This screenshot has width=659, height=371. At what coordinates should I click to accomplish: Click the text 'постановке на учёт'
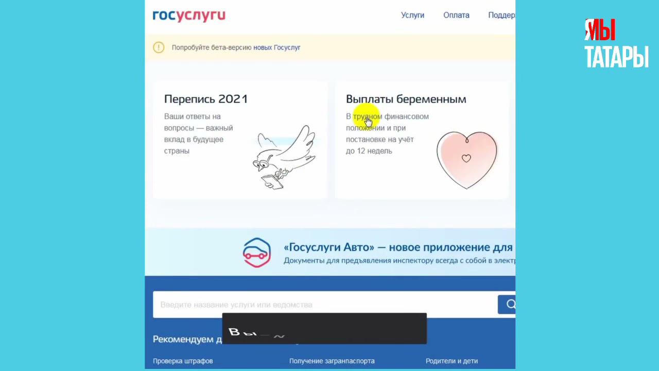pyautogui.click(x=380, y=139)
